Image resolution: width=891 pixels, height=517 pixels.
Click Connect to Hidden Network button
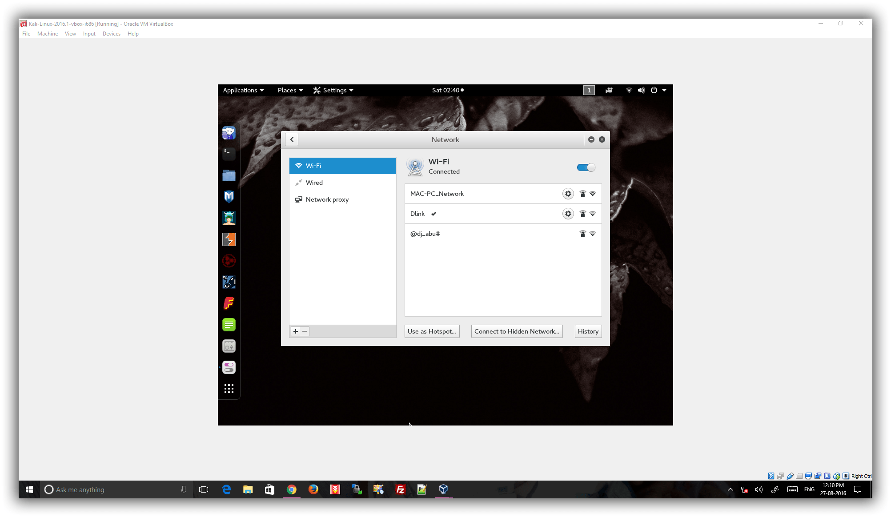[516, 331]
